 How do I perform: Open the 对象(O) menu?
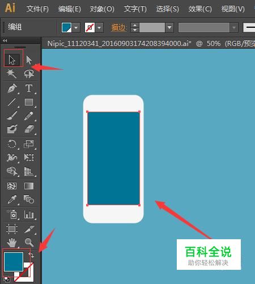tap(102, 9)
